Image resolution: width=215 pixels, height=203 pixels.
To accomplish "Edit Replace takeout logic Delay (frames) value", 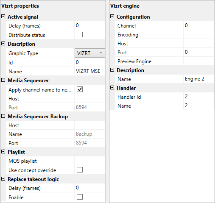I will (x=90, y=188).
